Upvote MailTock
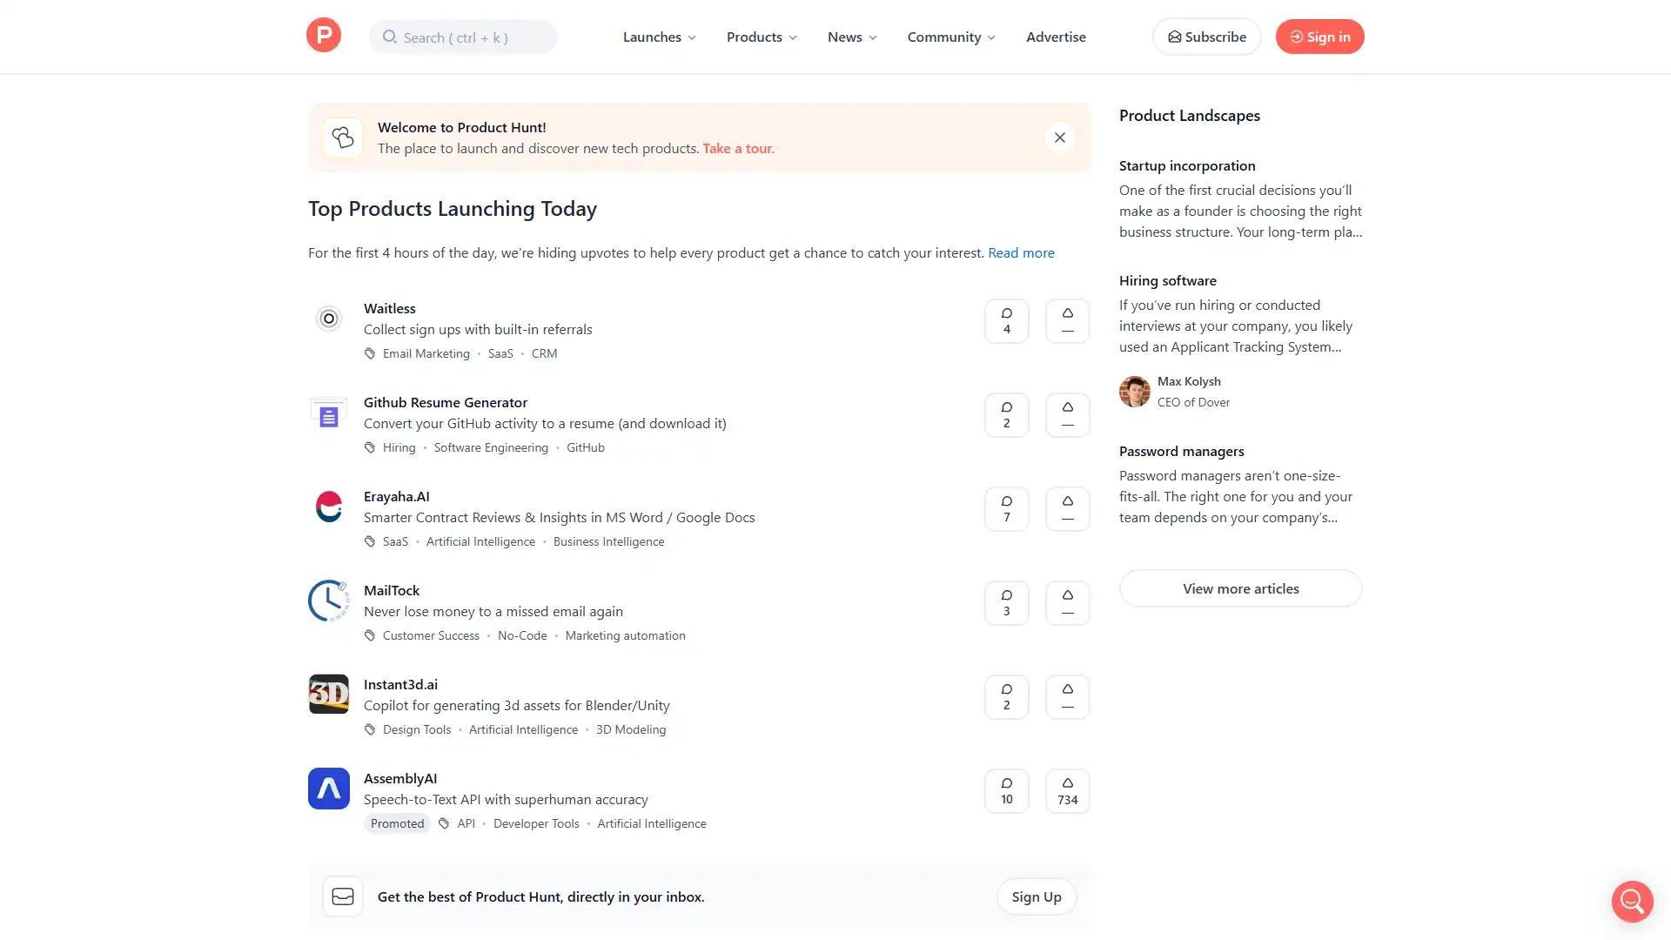Image resolution: width=1671 pixels, height=940 pixels. (1068, 603)
